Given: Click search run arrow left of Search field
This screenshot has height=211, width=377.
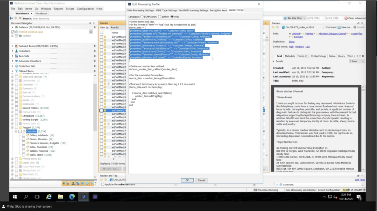Looking at the screenshot, I should [x=11, y=18].
